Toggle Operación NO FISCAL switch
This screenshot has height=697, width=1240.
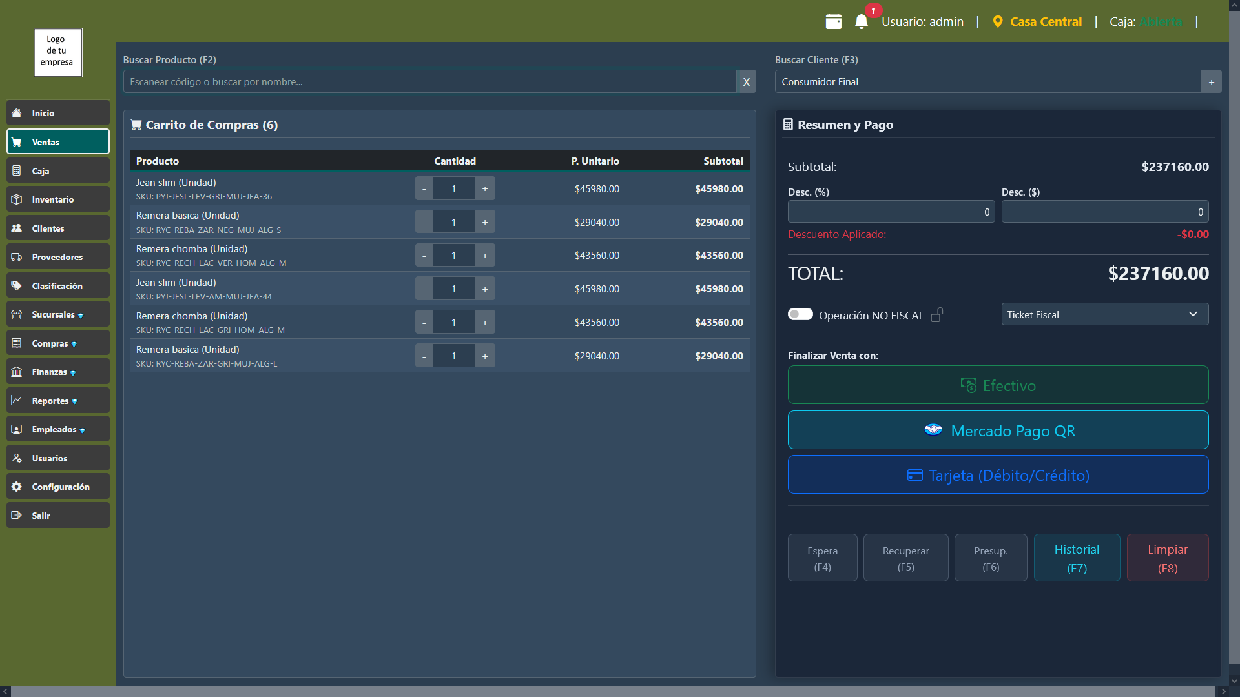[x=800, y=314]
